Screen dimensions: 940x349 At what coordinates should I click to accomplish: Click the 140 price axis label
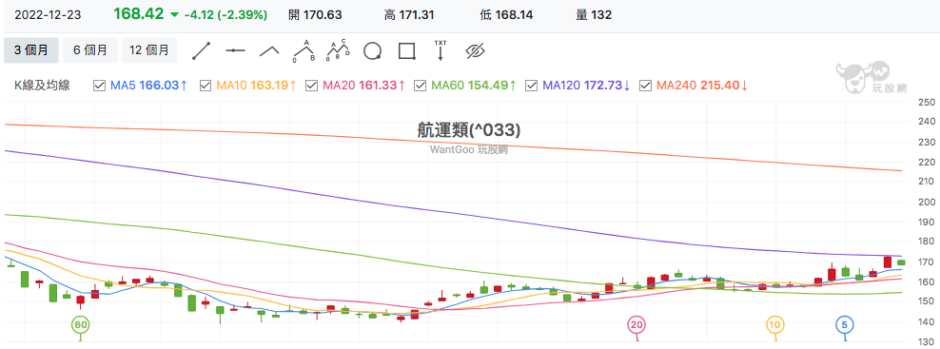pos(927,322)
